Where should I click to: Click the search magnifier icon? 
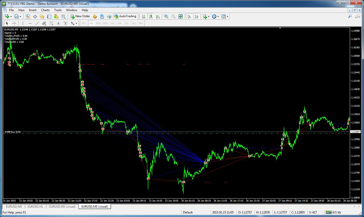click(350, 16)
